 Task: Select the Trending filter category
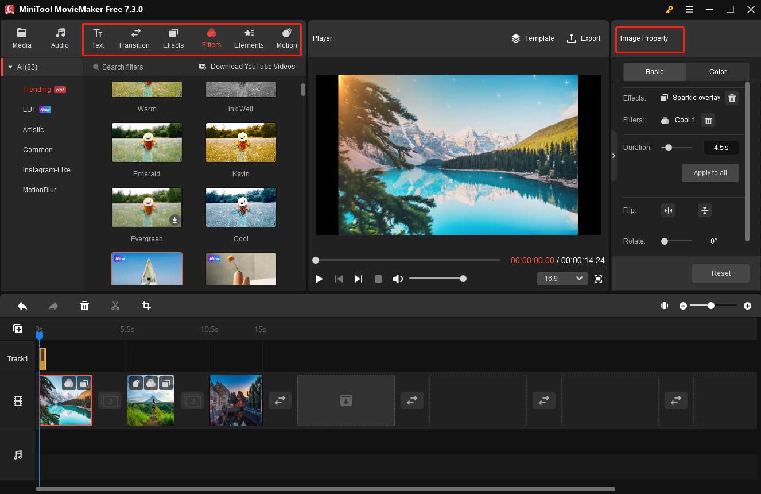coord(37,90)
